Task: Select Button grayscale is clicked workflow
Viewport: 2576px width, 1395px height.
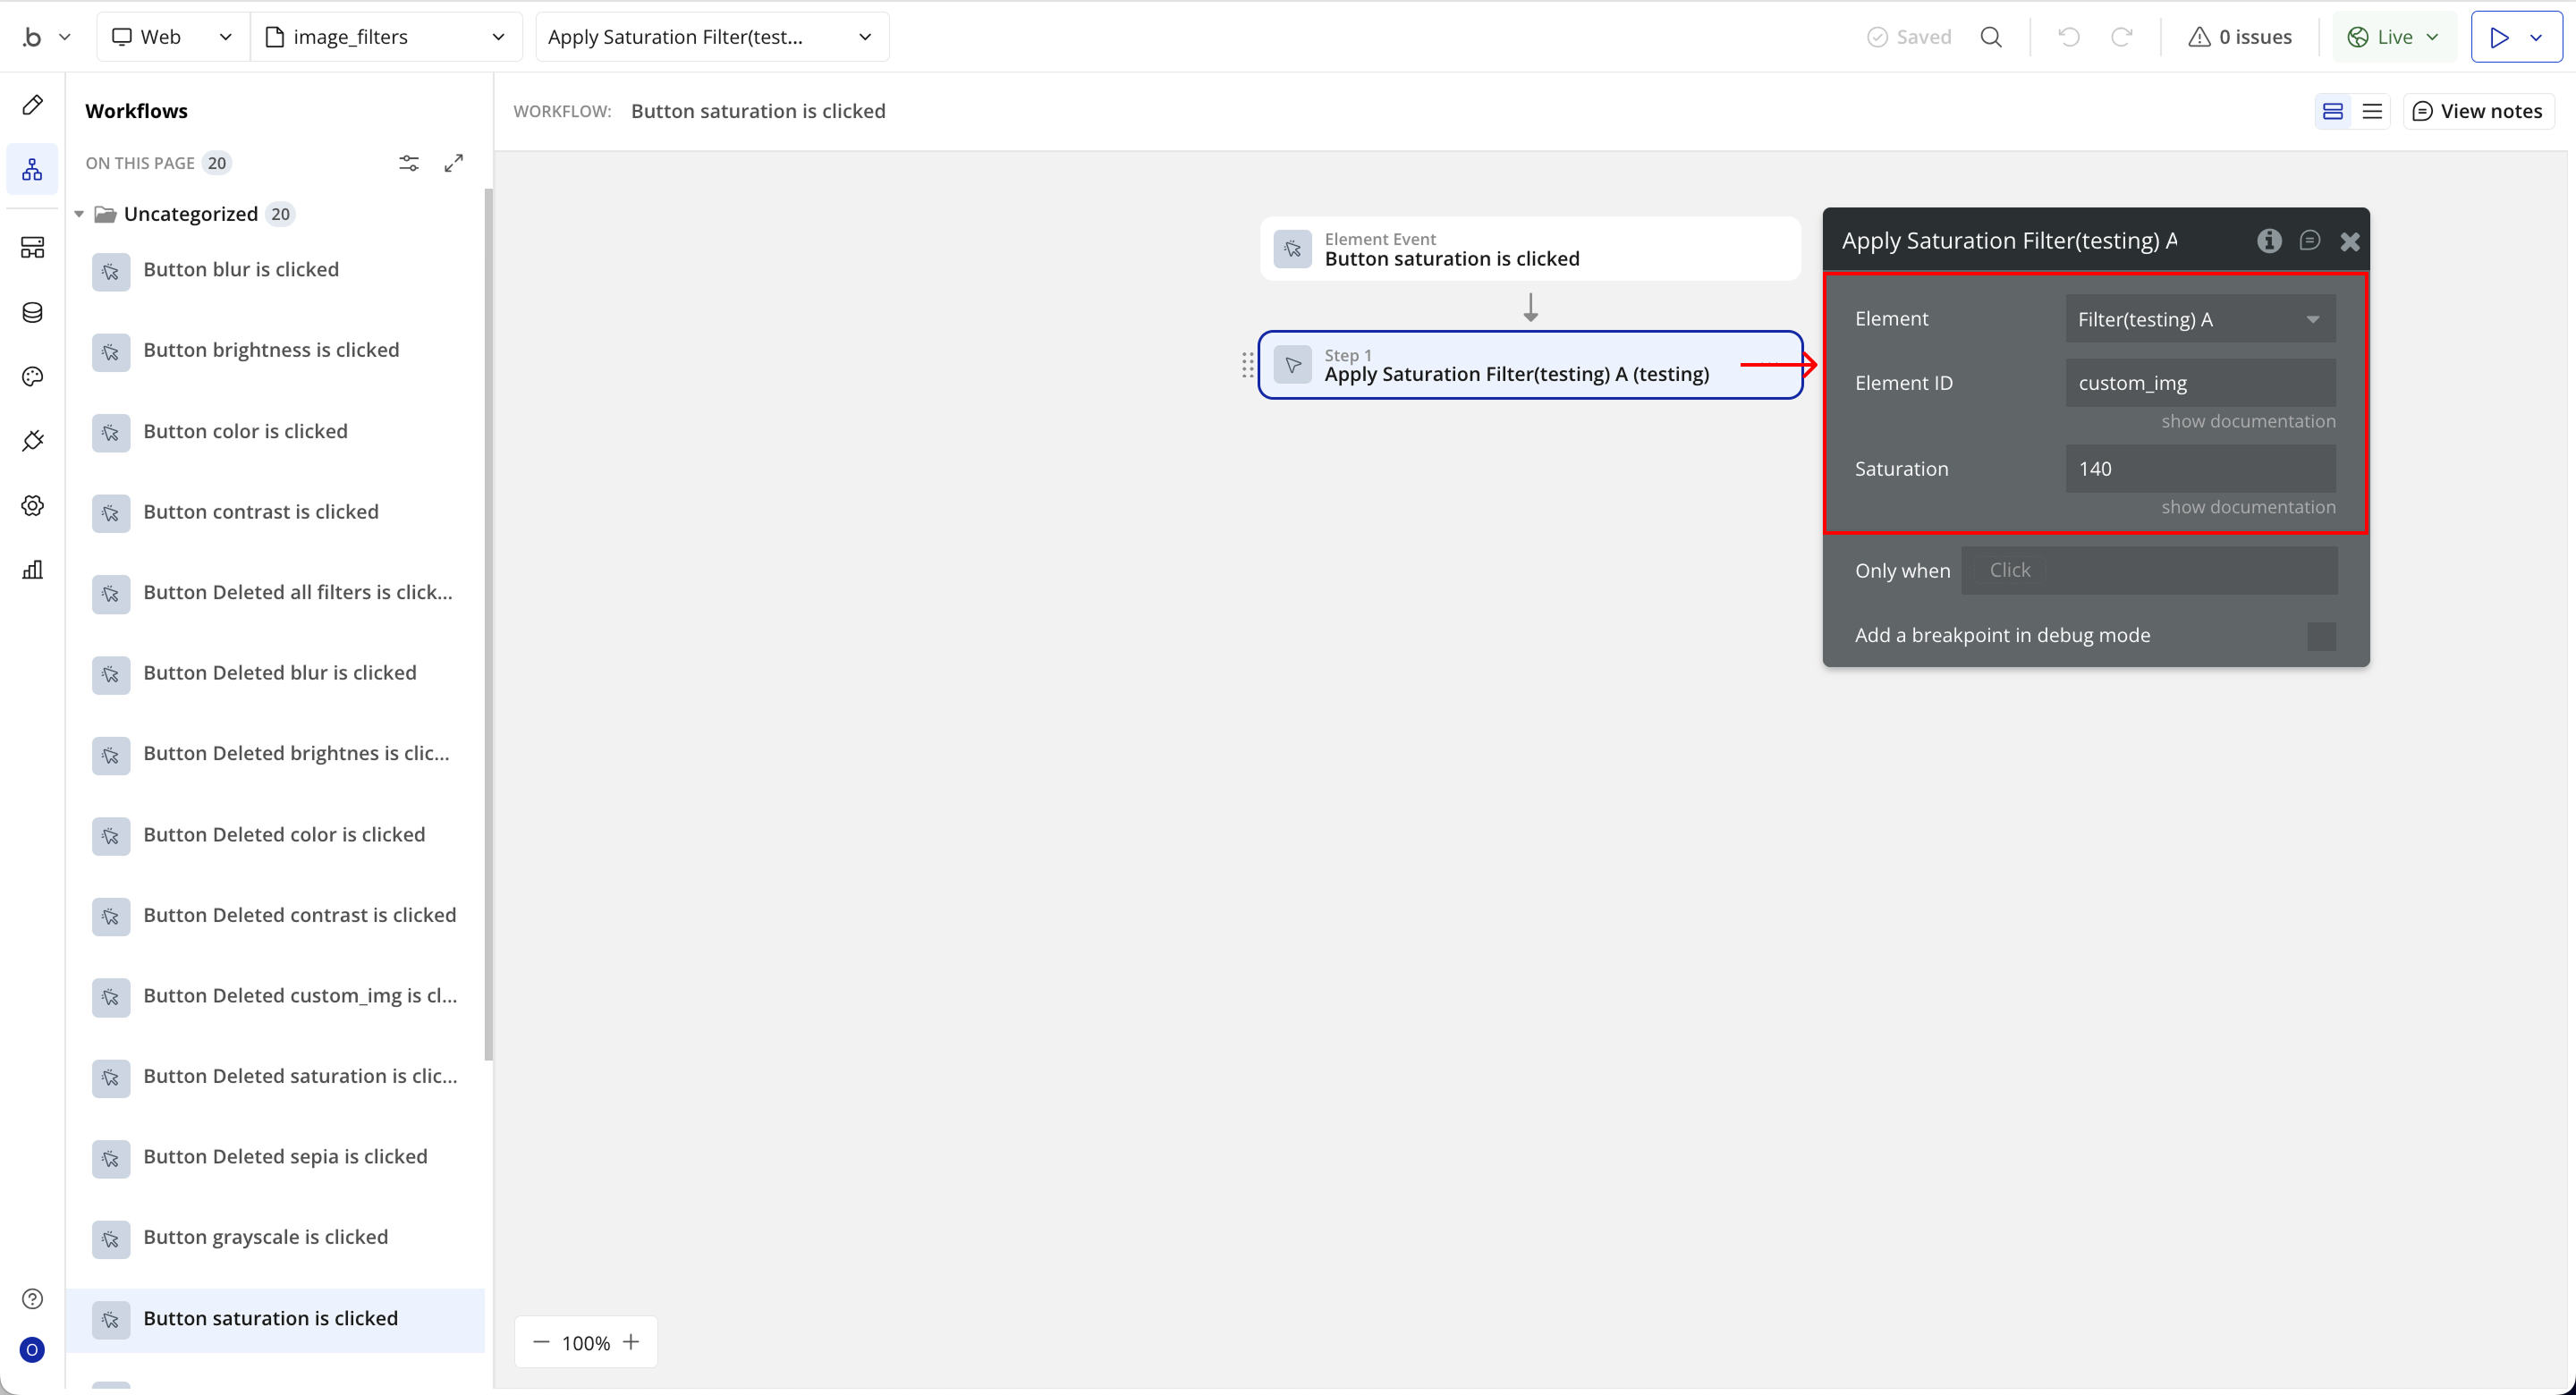Action: pyautogui.click(x=265, y=1237)
